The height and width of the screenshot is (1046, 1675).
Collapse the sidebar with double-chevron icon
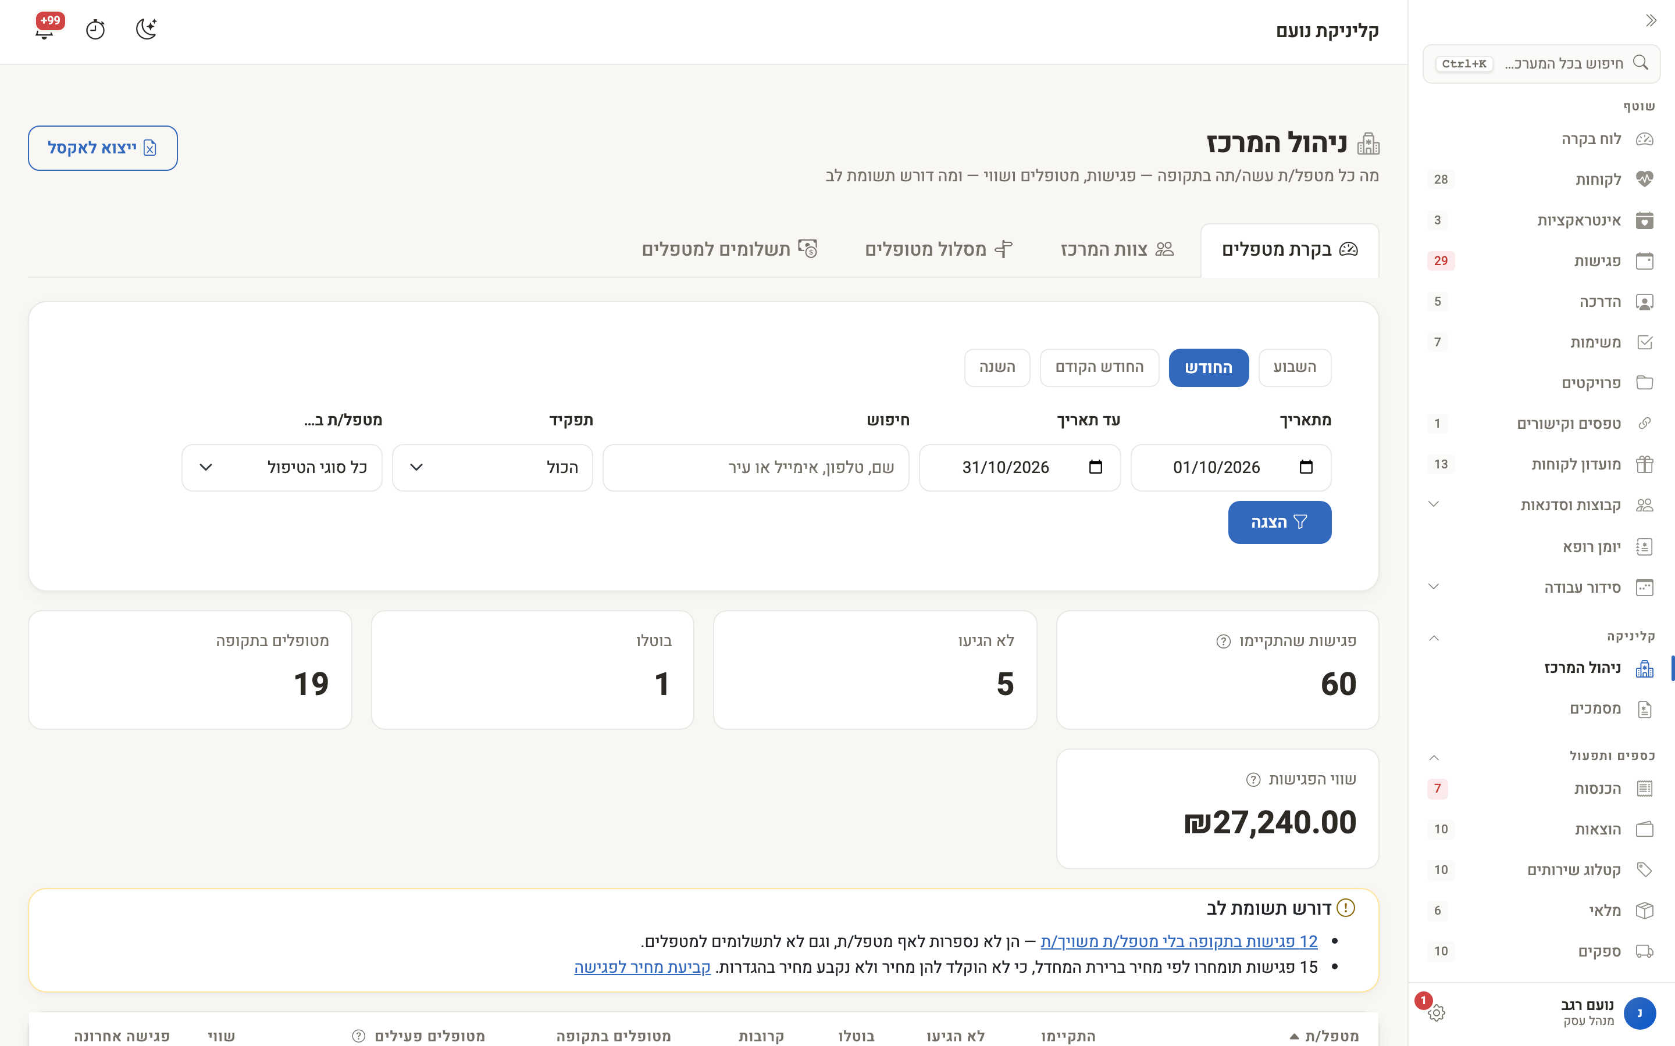click(x=1652, y=21)
